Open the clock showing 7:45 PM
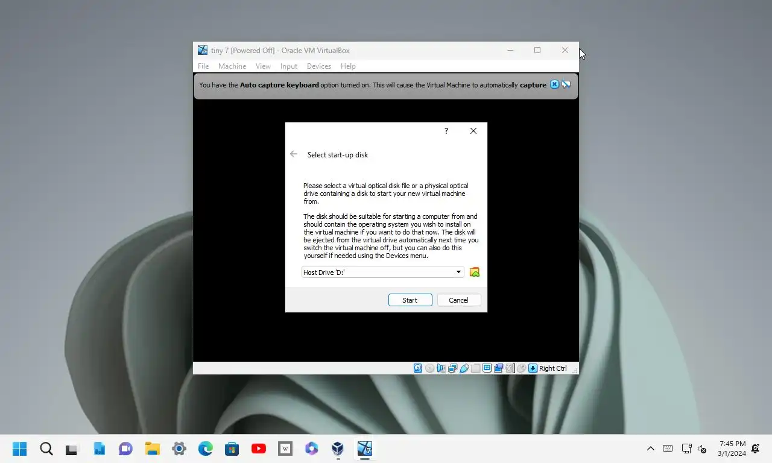 pyautogui.click(x=732, y=449)
